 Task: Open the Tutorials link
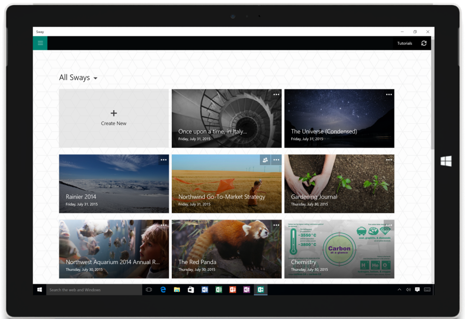tap(404, 43)
